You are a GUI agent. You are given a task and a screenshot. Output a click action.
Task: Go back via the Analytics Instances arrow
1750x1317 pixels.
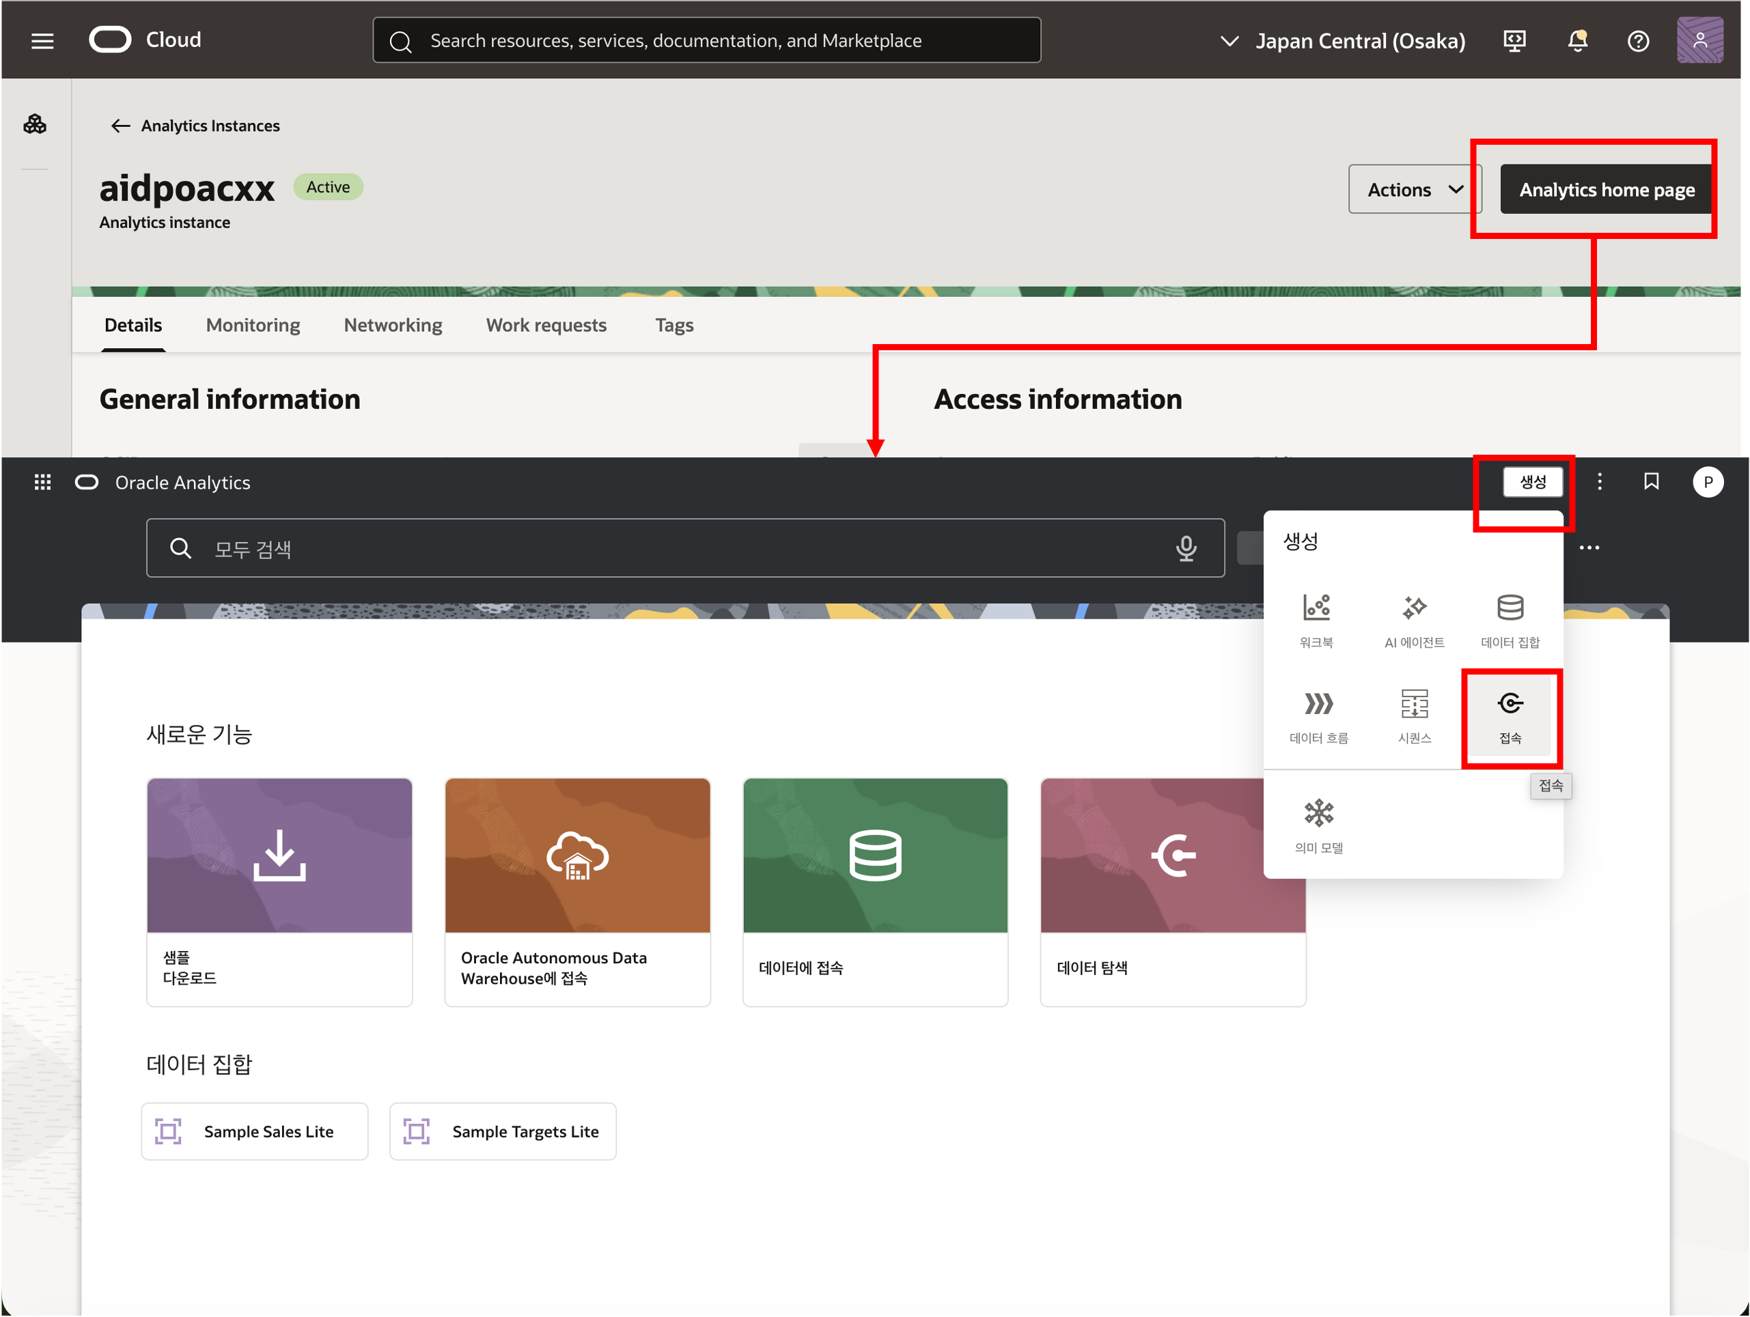(120, 126)
